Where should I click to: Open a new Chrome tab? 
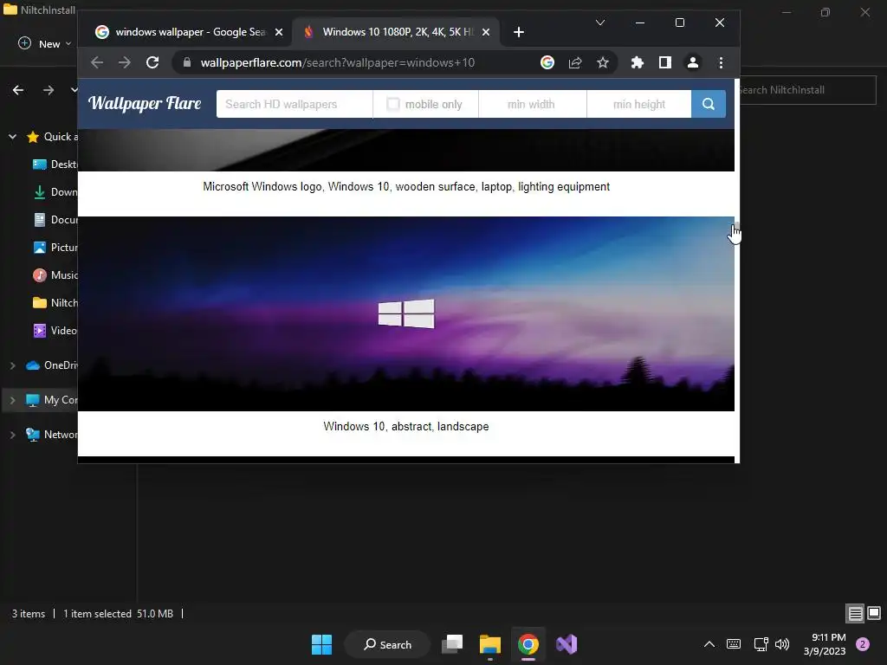pyautogui.click(x=518, y=32)
